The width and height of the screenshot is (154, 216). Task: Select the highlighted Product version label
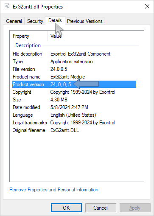[28, 84]
